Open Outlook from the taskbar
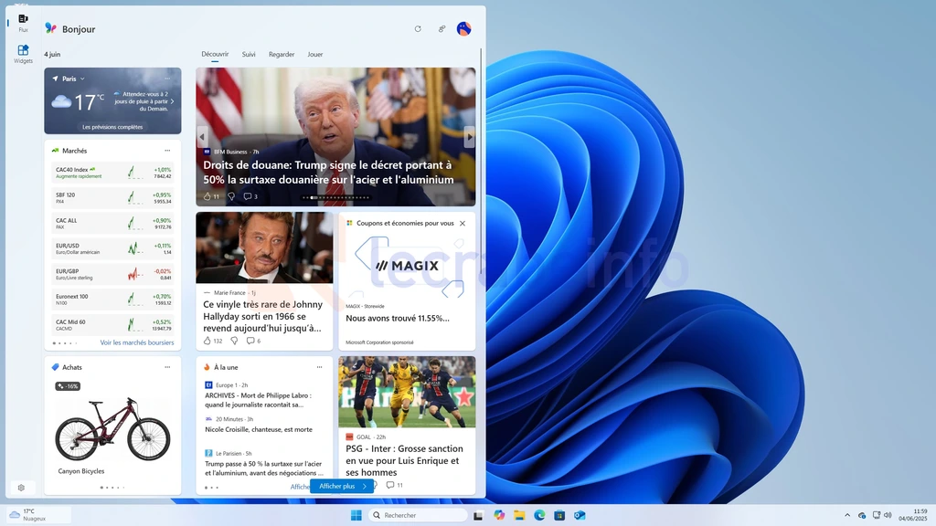 pyautogui.click(x=580, y=515)
